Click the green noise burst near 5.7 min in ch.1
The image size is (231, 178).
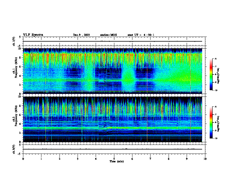[128, 76]
